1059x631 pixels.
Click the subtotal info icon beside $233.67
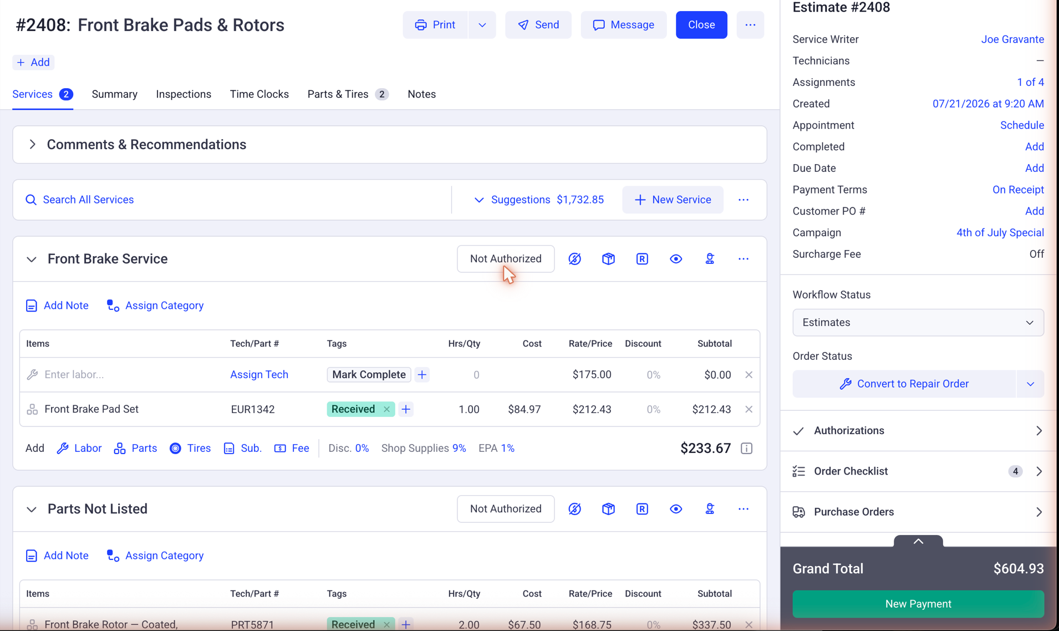pos(746,448)
